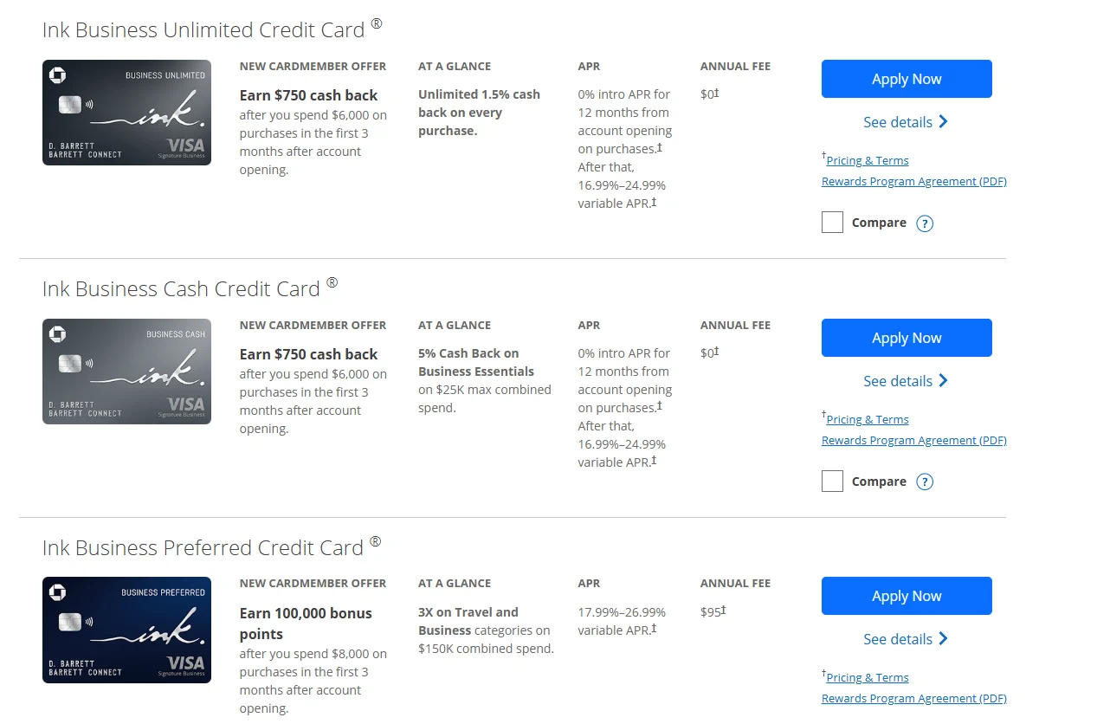Image resolution: width=1097 pixels, height=724 pixels.
Task: Open Compare help for Ink Business Cash
Action: point(925,482)
